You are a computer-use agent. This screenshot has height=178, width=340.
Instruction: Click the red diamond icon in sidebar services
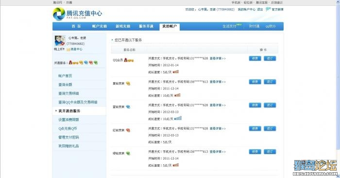click(91, 63)
